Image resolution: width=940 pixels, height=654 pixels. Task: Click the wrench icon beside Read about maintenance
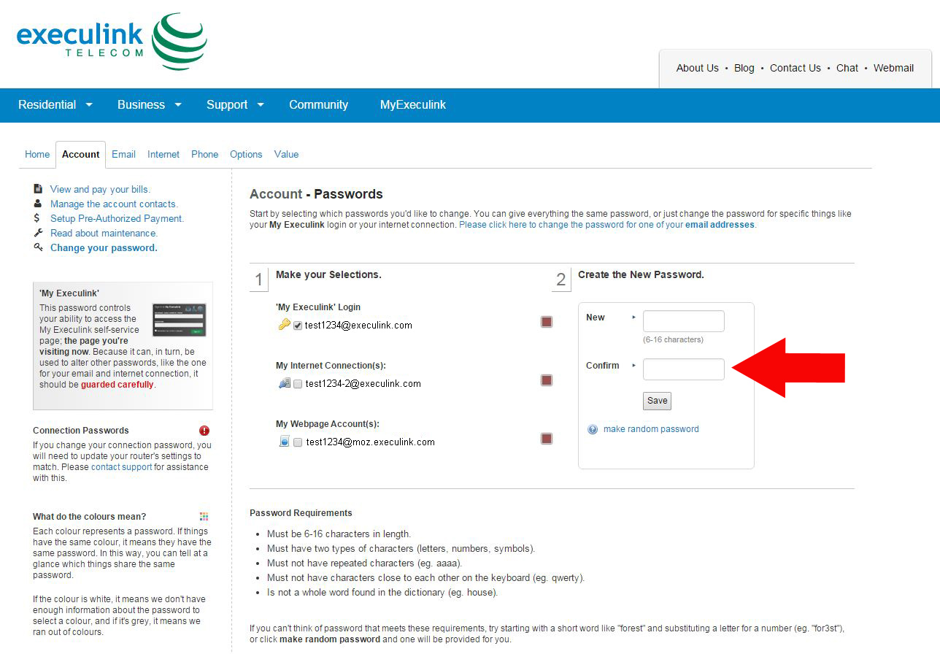coord(38,233)
